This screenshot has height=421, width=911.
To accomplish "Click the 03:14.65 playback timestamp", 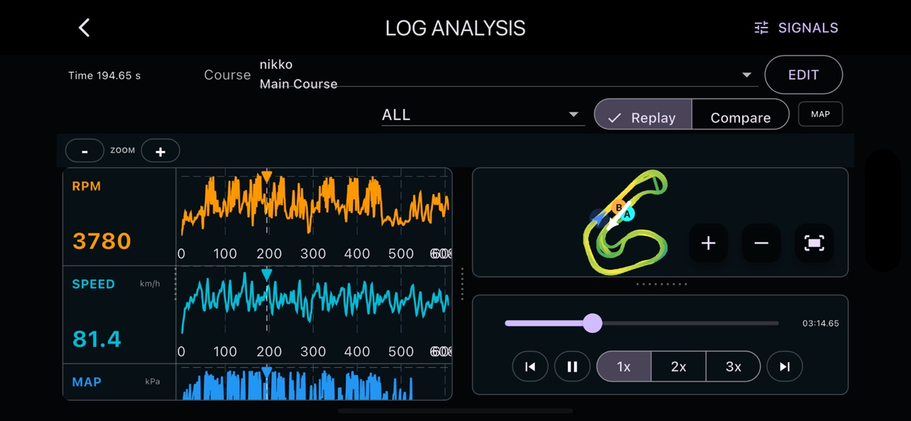I will [821, 324].
